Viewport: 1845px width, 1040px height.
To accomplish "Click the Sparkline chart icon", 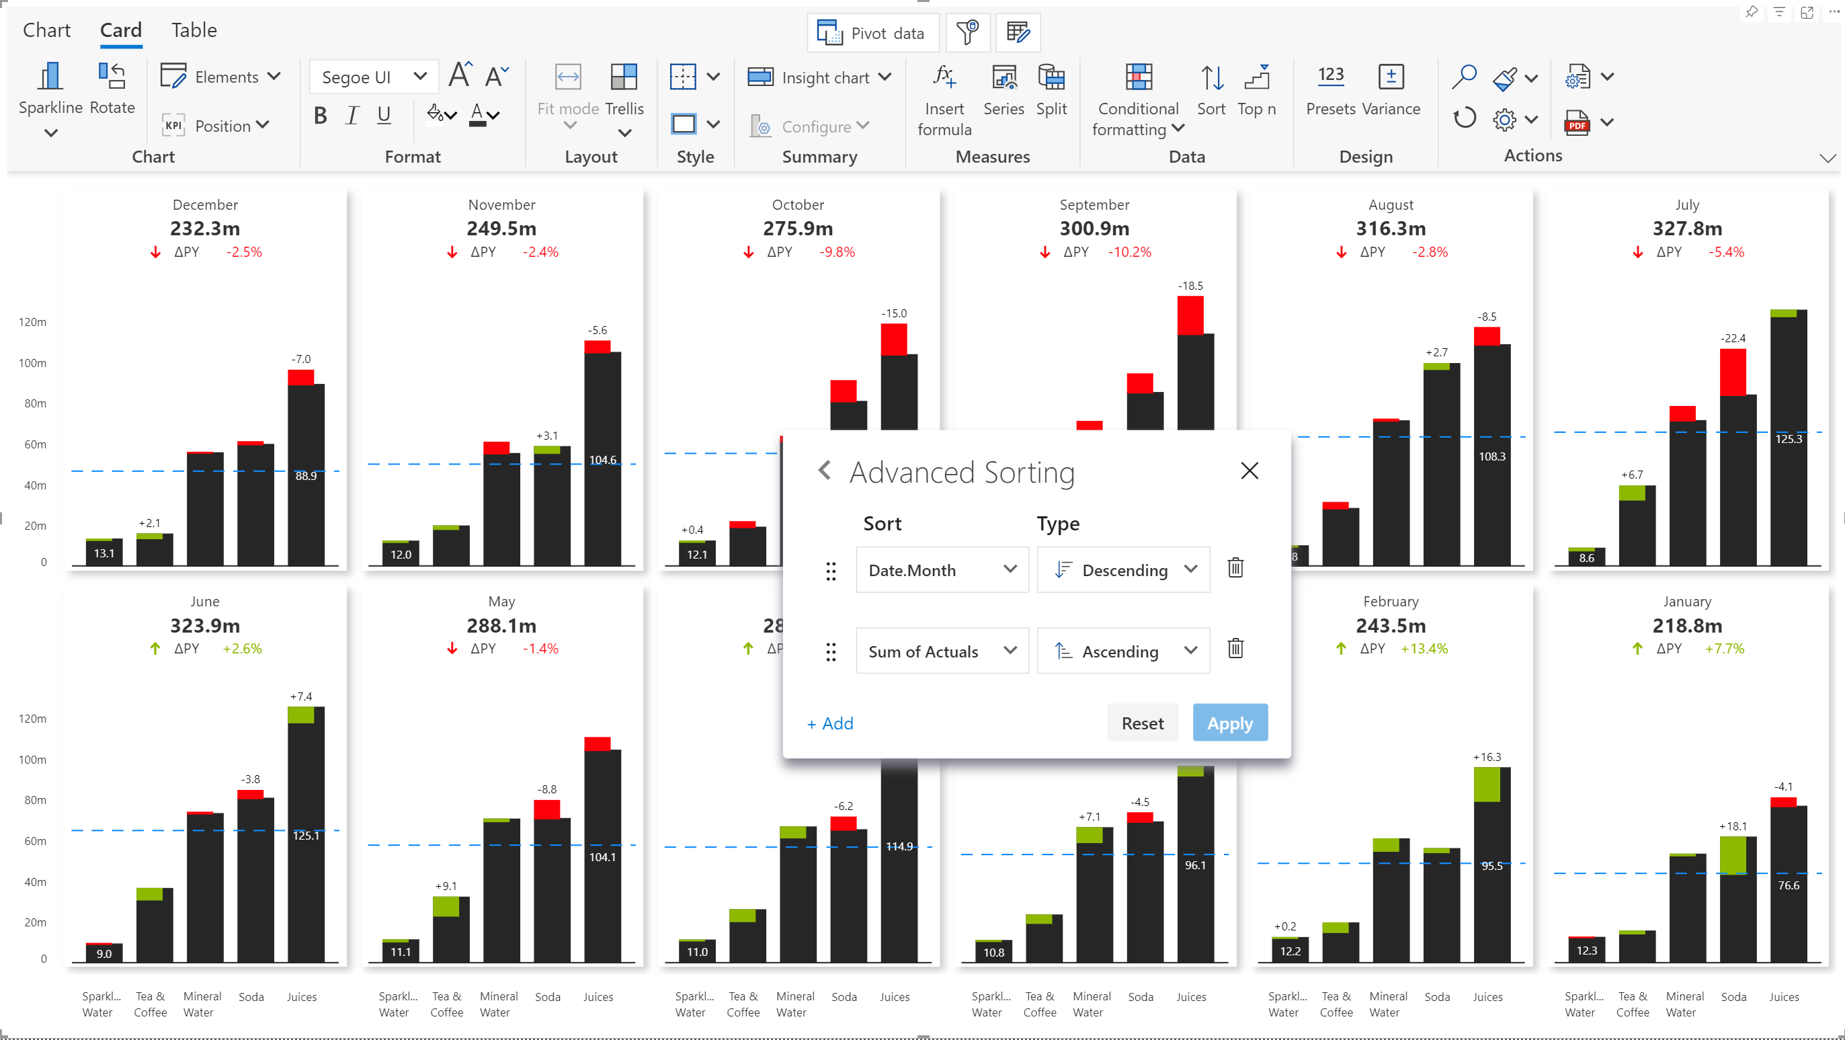I will 50,77.
